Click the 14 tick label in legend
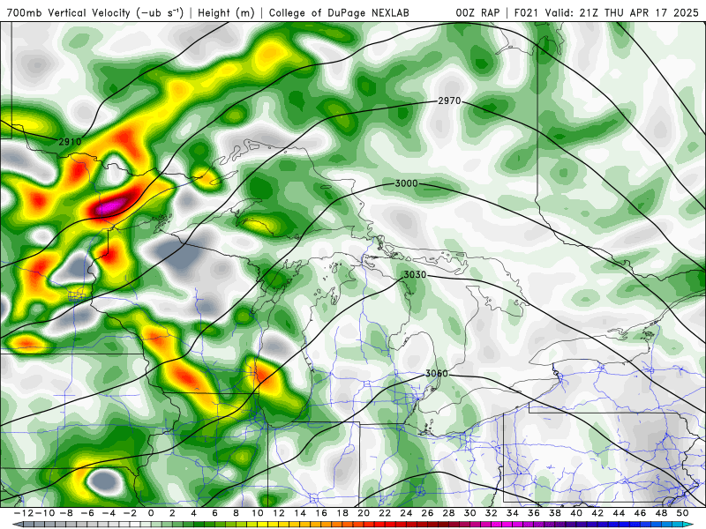 tap(300, 513)
